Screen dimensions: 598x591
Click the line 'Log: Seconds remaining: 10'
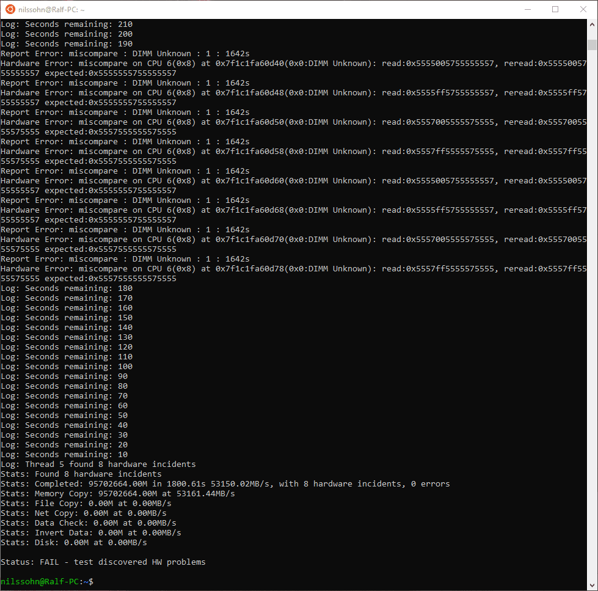pyautogui.click(x=64, y=455)
